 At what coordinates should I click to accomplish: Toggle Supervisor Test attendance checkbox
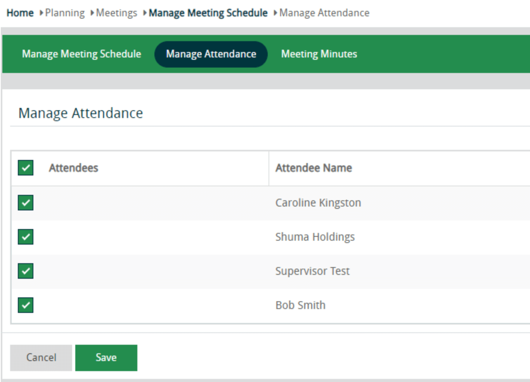[x=26, y=271]
